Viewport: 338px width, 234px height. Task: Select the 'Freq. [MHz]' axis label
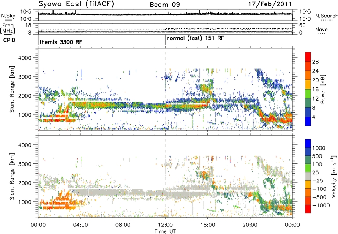coord(8,28)
